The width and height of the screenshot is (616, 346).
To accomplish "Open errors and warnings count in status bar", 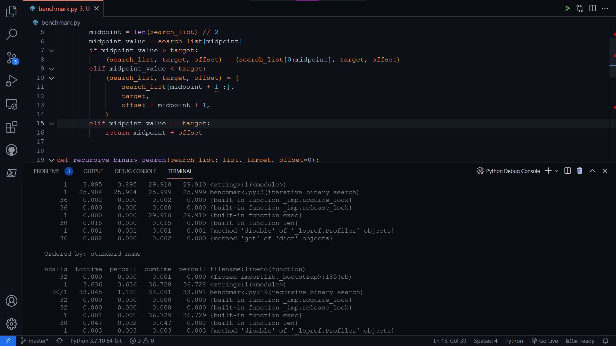I will pyautogui.click(x=142, y=341).
